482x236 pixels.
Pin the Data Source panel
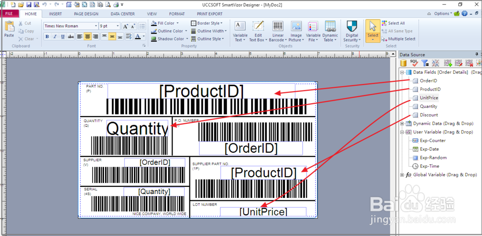click(477, 54)
